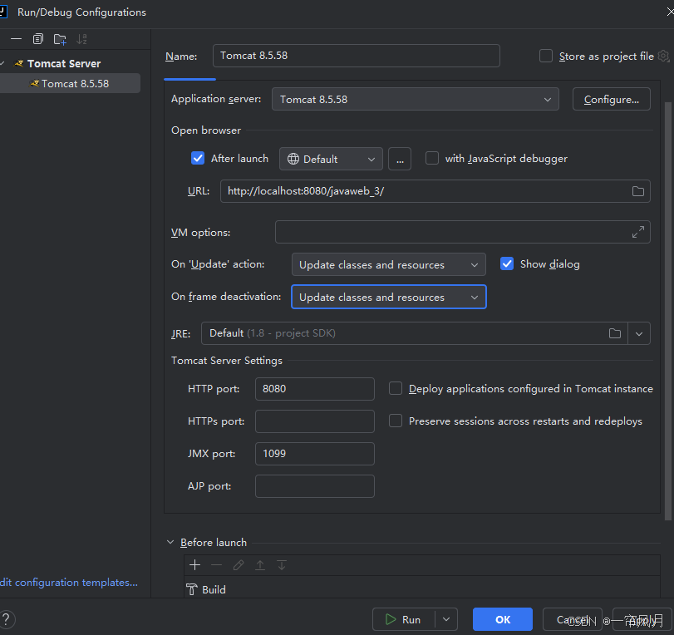Remove Before launch task minus icon
Image resolution: width=674 pixels, height=635 pixels.
pos(217,565)
